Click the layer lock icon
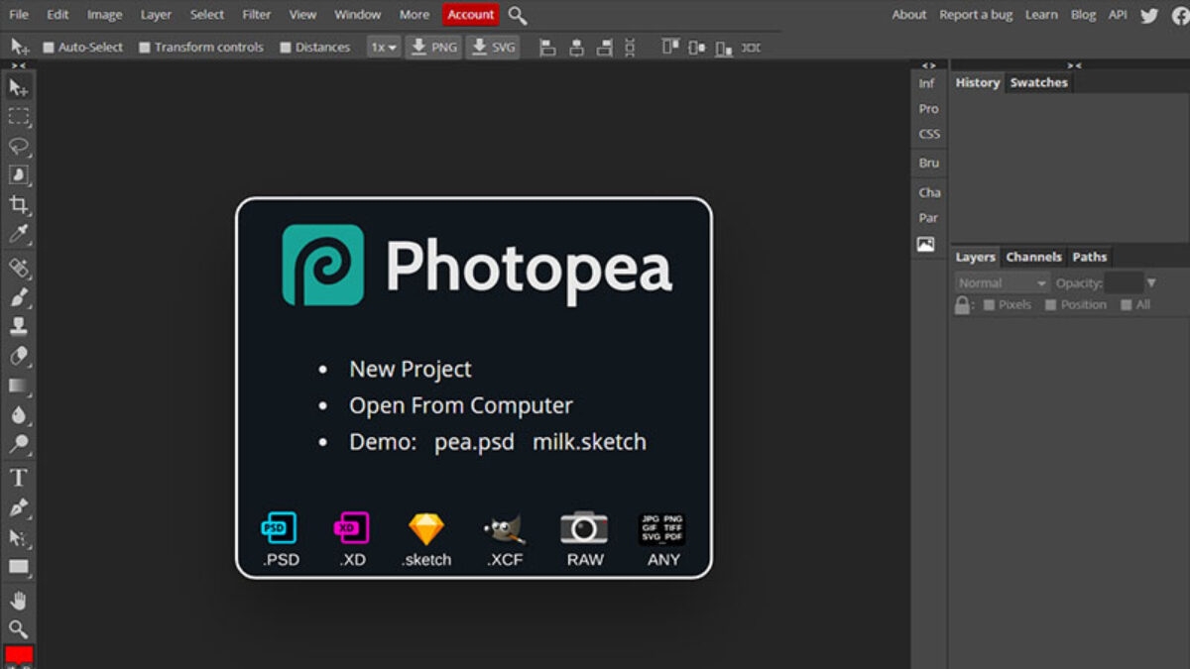This screenshot has width=1190, height=669. [962, 305]
